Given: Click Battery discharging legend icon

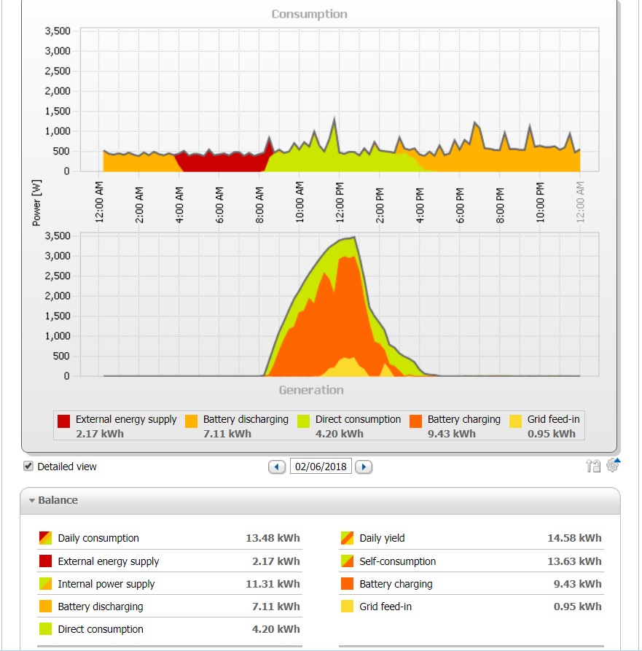Looking at the screenshot, I should point(191,421).
